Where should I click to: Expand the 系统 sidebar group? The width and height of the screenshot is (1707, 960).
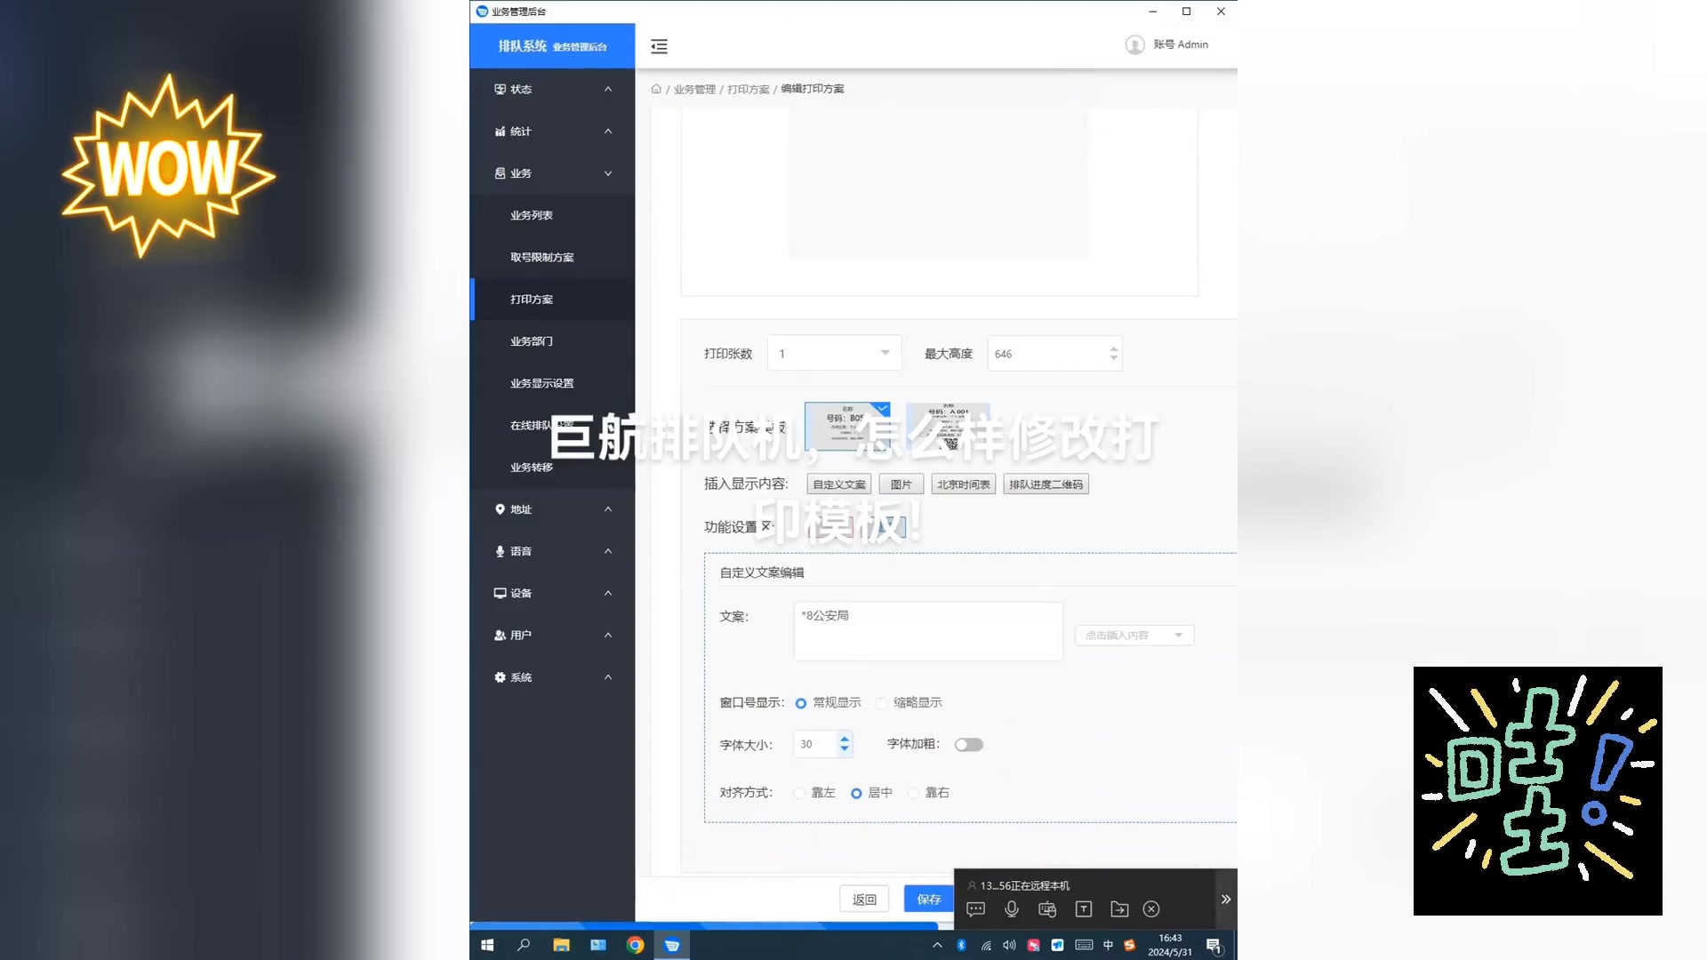pos(552,677)
